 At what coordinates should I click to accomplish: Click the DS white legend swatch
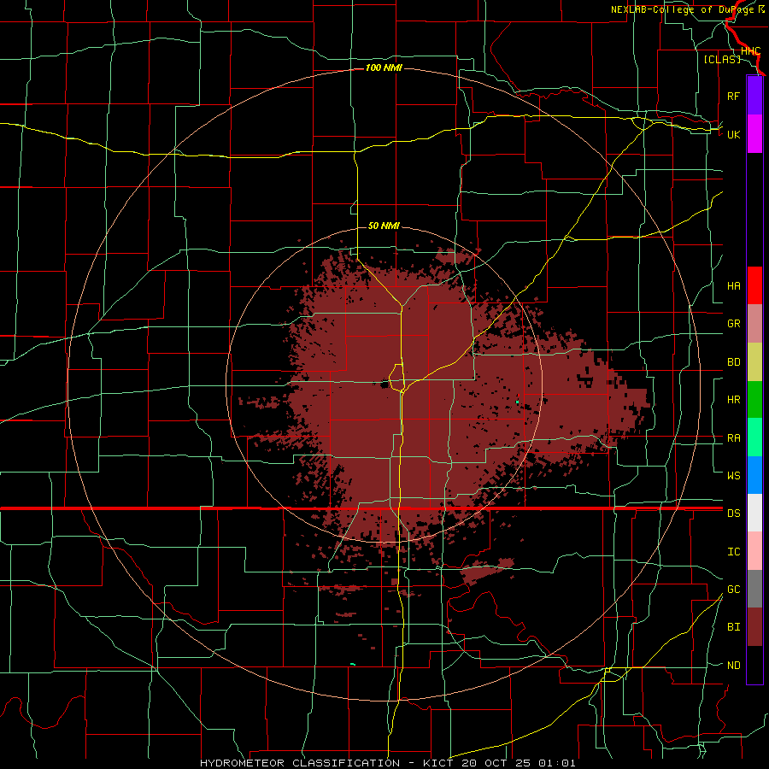(x=754, y=513)
